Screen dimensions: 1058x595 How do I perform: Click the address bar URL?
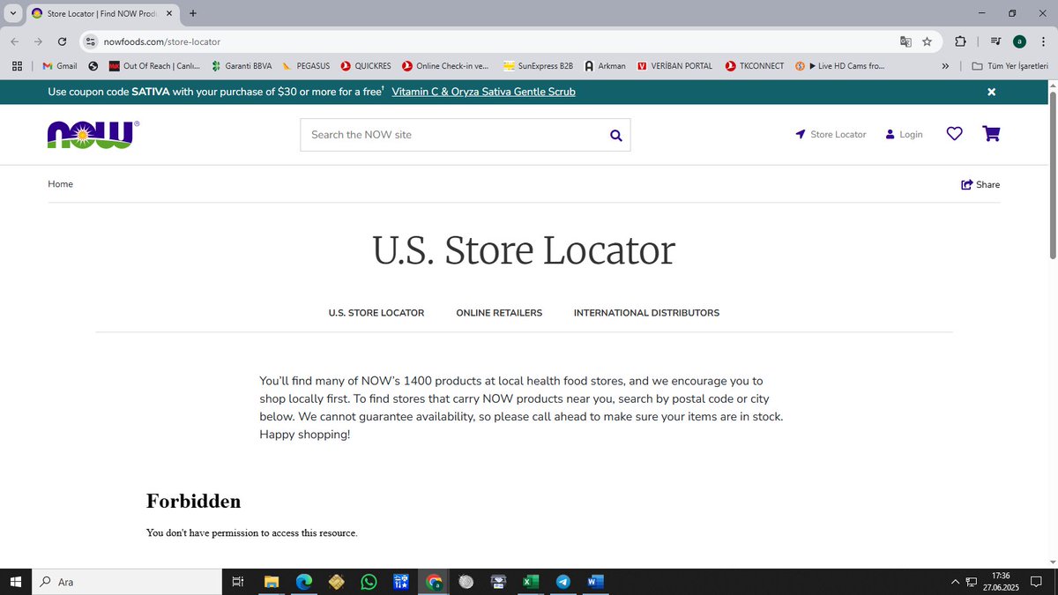pyautogui.click(x=162, y=41)
